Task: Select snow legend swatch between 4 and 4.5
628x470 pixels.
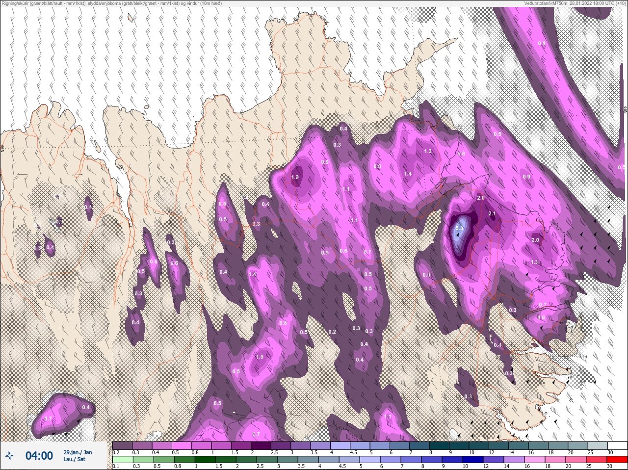Action: coord(340,445)
